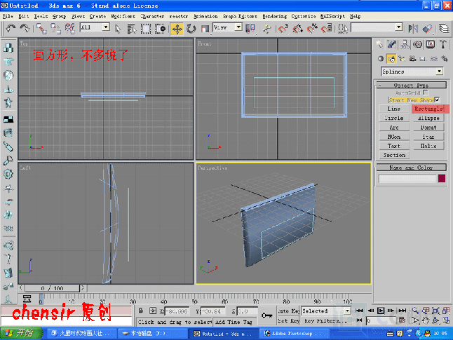
Task: Click the Line spline button
Action: (x=394, y=109)
